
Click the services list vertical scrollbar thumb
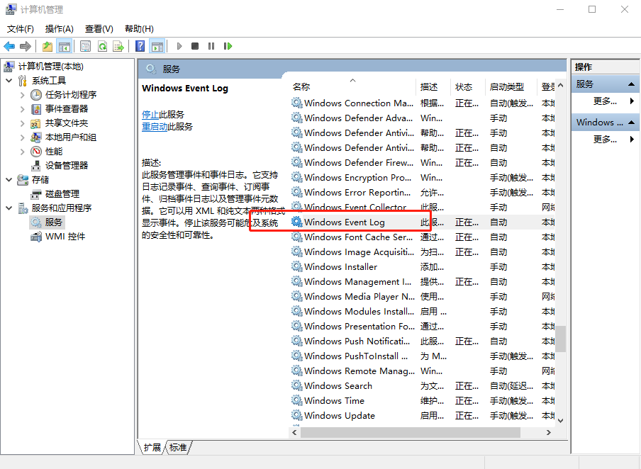pos(560,338)
